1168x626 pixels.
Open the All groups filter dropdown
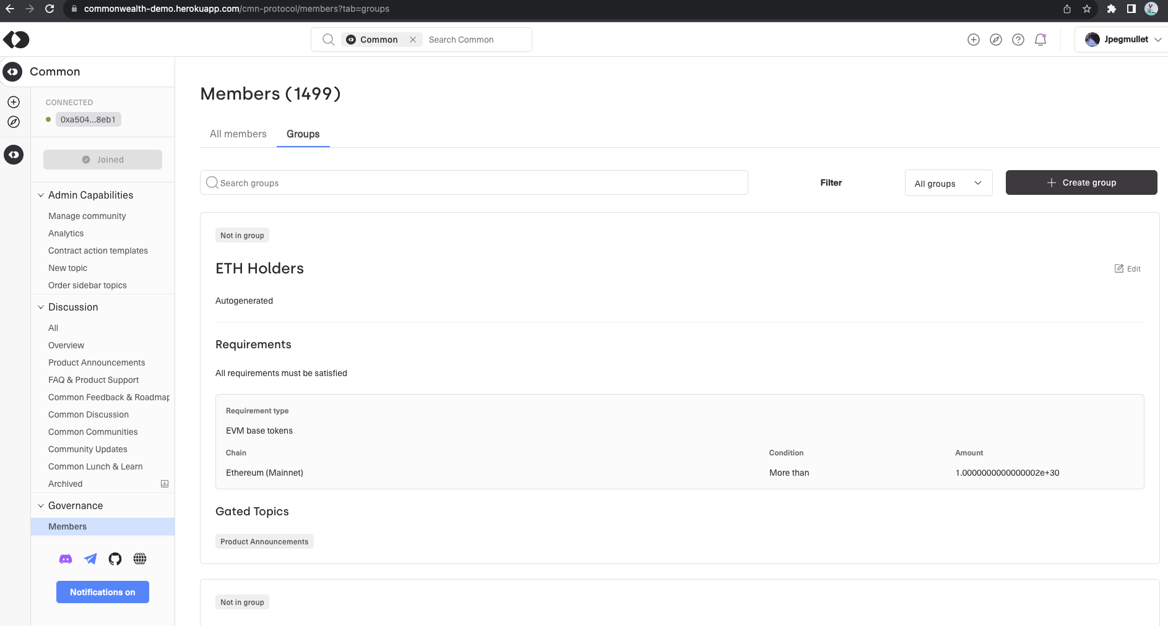click(948, 183)
